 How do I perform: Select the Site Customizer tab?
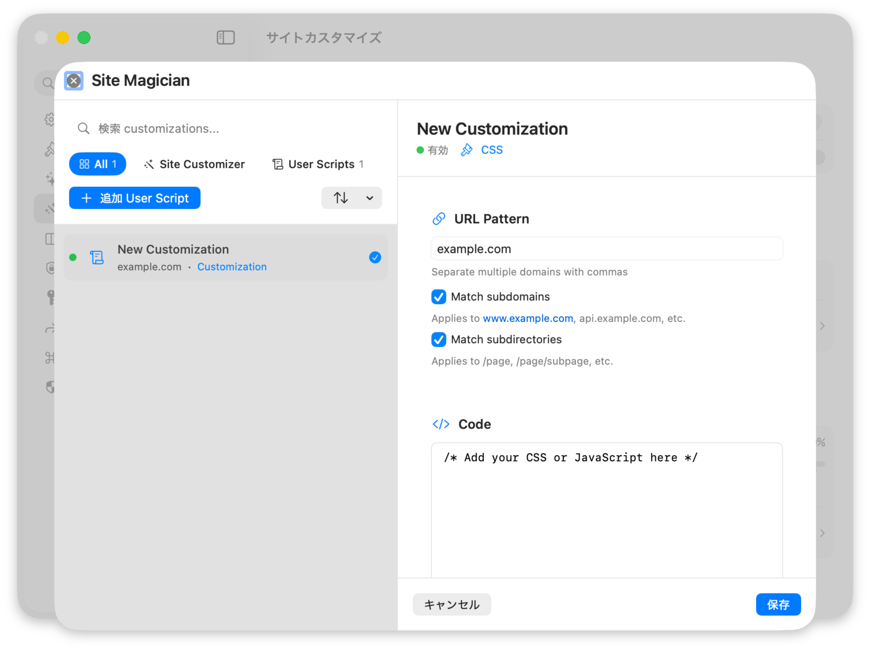click(x=194, y=164)
